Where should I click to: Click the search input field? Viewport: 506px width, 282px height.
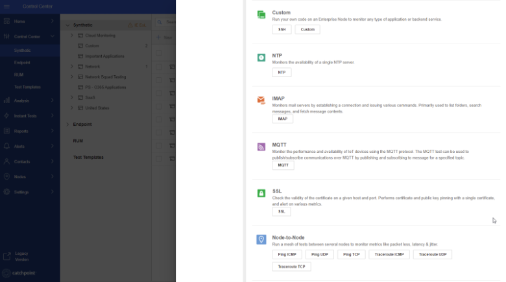pos(165,22)
